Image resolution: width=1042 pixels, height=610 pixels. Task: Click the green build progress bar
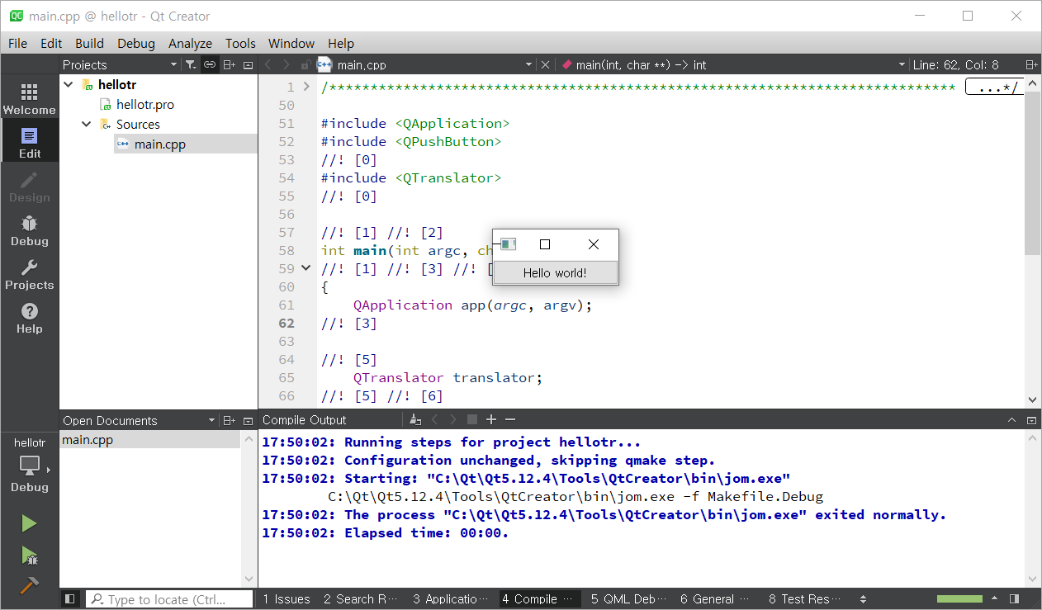click(x=959, y=598)
